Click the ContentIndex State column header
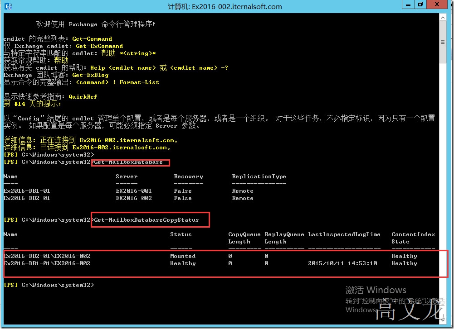Image resolution: width=454 pixels, height=329 pixels. pyautogui.click(x=413, y=238)
